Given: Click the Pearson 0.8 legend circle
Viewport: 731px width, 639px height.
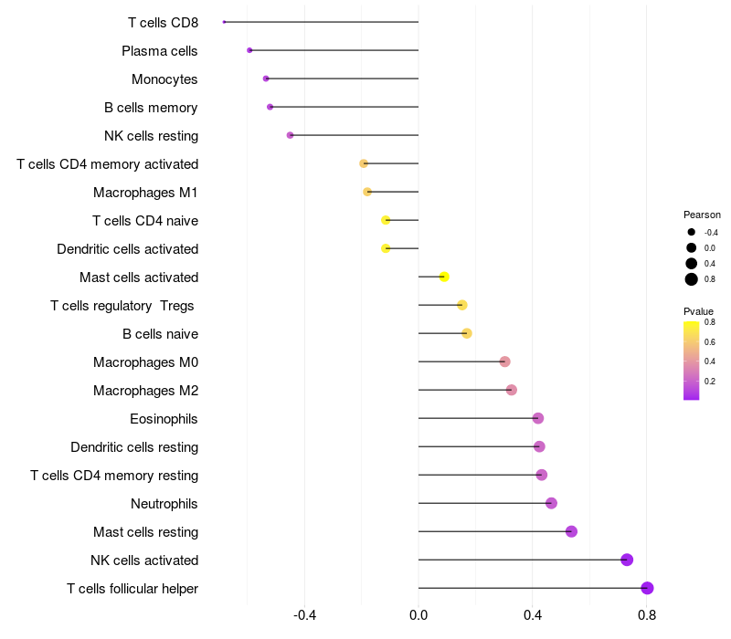Looking at the screenshot, I should pyautogui.click(x=692, y=279).
